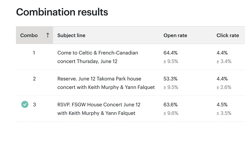Sort the table by the Combo column header
The image size is (245, 142).
(29, 35)
